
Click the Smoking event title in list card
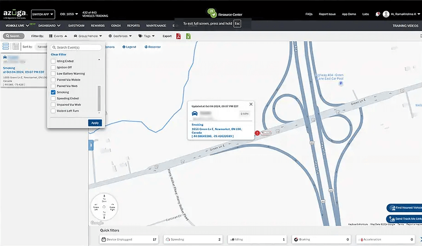tap(9, 68)
